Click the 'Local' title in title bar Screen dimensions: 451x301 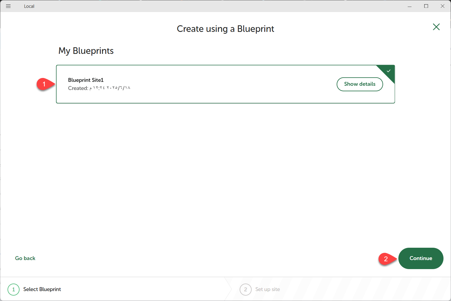pos(29,6)
